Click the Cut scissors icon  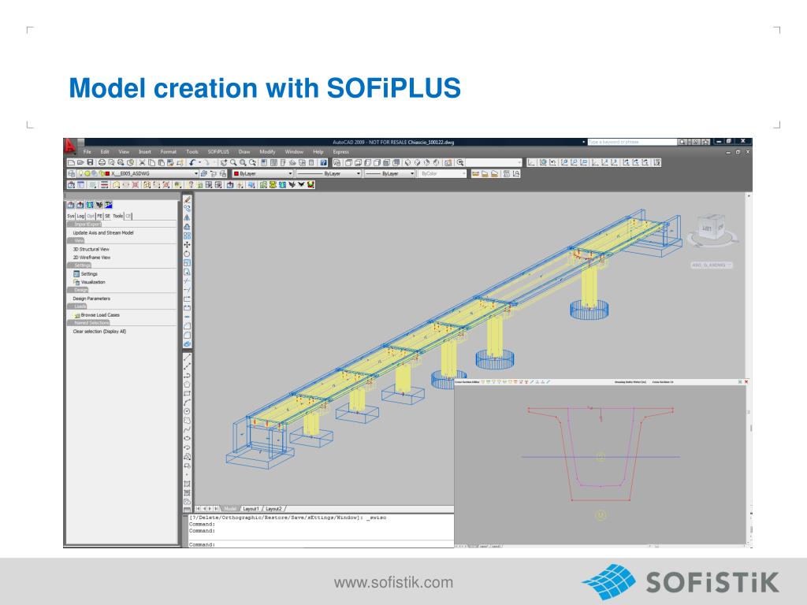[x=143, y=162]
